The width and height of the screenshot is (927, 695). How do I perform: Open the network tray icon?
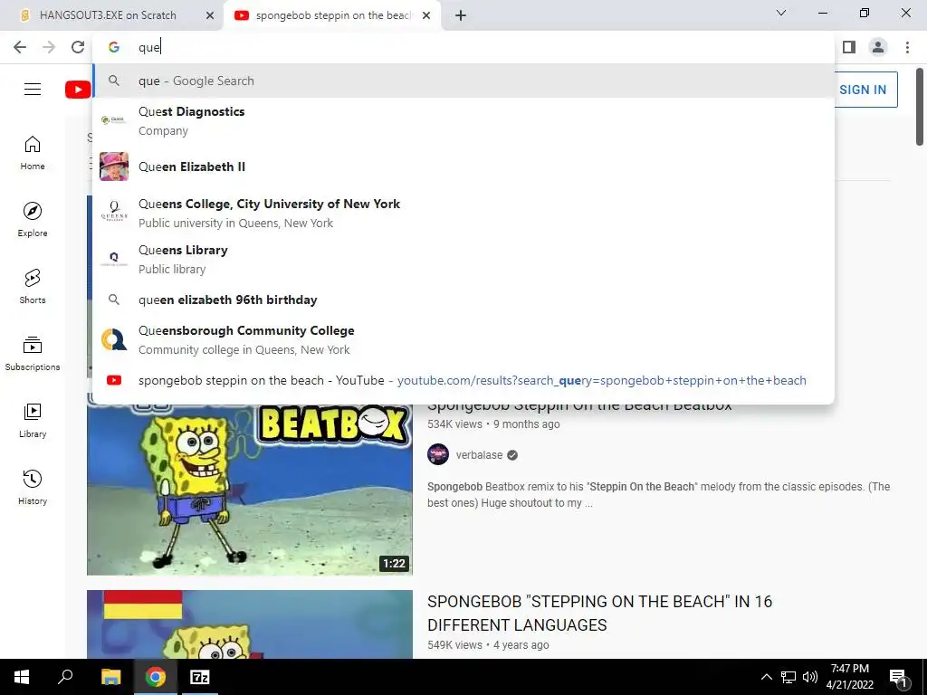(788, 677)
